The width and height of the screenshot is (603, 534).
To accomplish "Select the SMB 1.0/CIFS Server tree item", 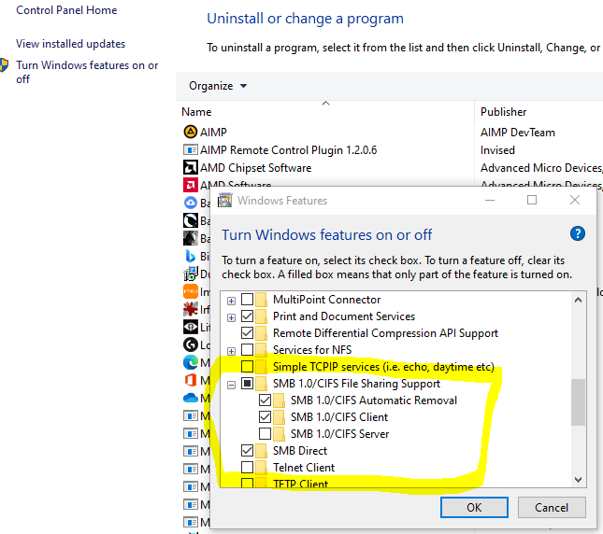I will (x=340, y=434).
